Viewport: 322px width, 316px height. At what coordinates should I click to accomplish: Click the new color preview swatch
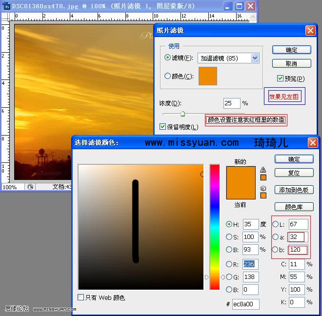241,175
